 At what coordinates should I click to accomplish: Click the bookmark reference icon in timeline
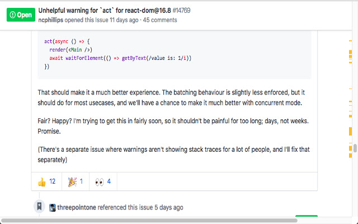coord(39,207)
